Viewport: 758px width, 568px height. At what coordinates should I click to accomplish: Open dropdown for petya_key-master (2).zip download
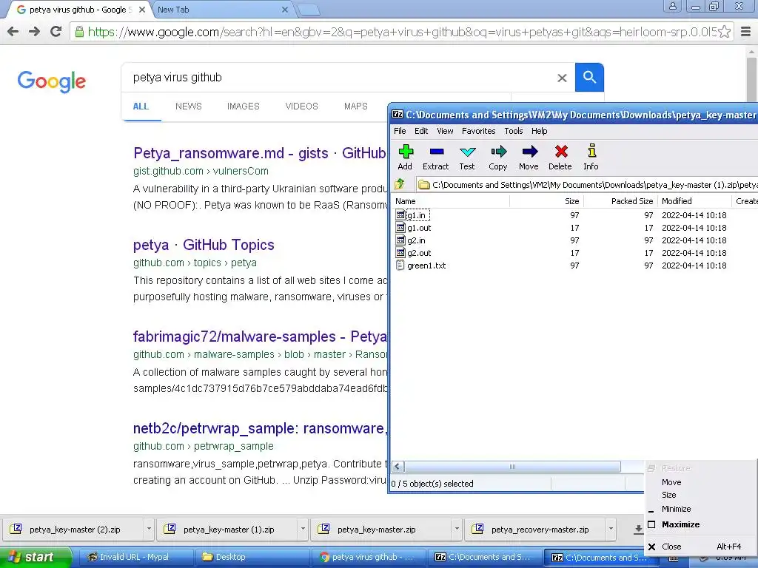149,529
